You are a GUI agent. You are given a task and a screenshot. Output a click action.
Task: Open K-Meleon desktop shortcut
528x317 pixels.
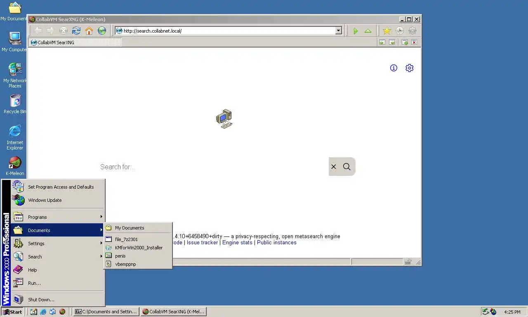pos(15,166)
